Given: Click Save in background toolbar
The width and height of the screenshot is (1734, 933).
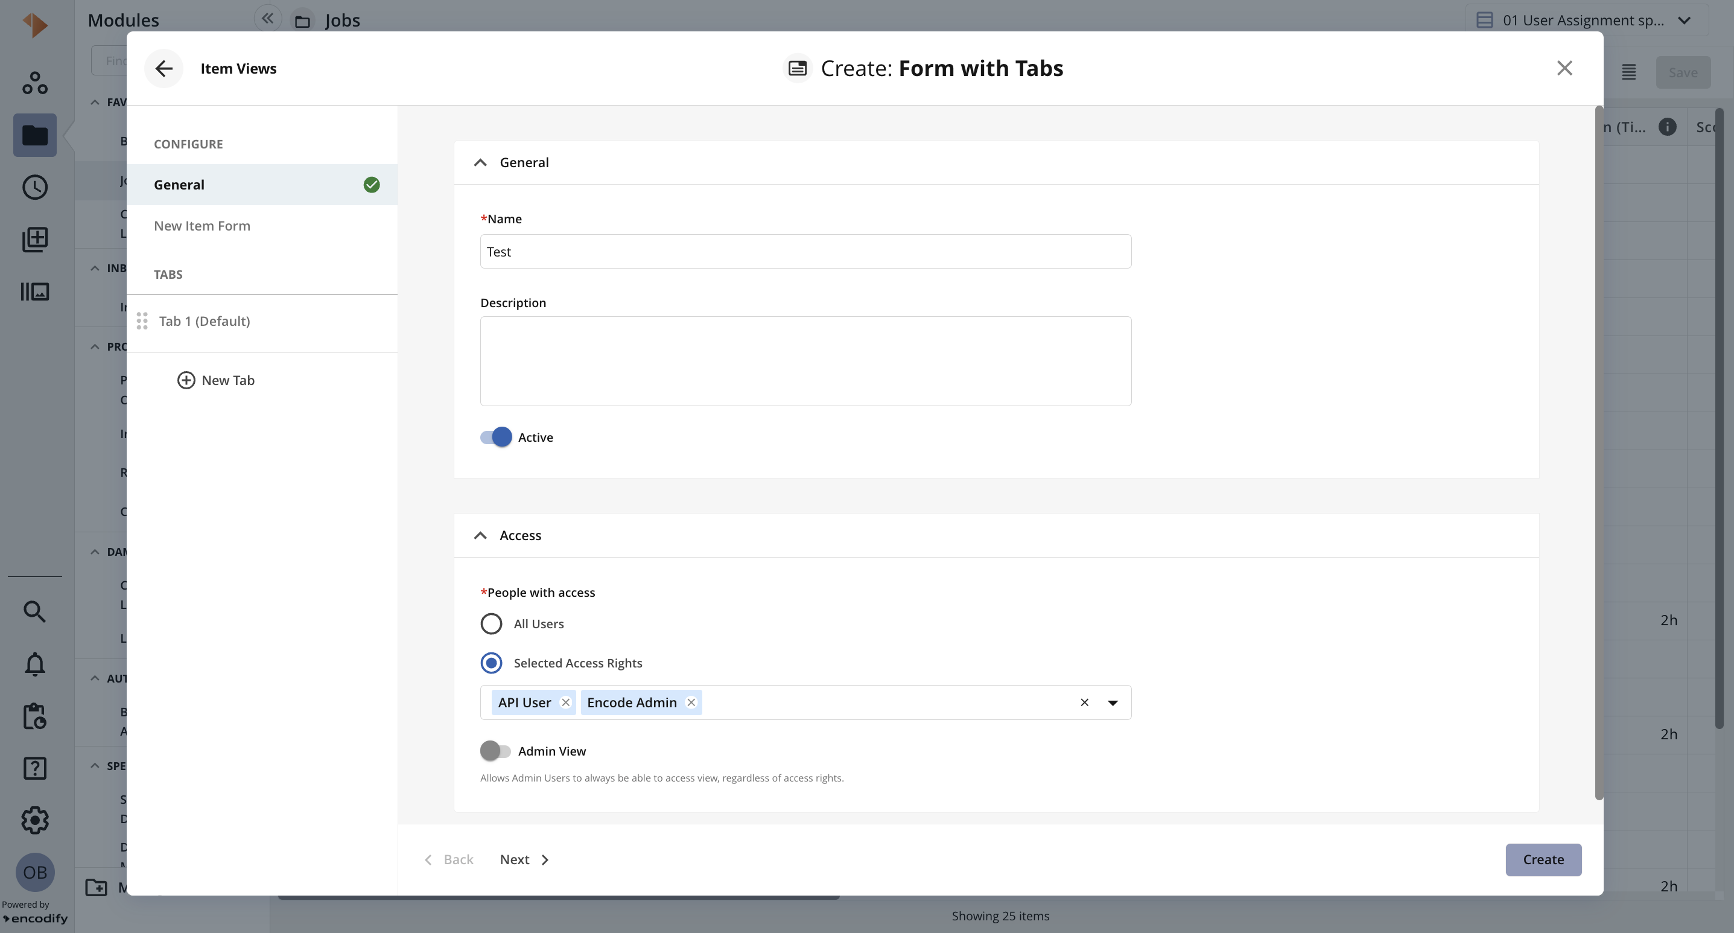Looking at the screenshot, I should [1683, 72].
